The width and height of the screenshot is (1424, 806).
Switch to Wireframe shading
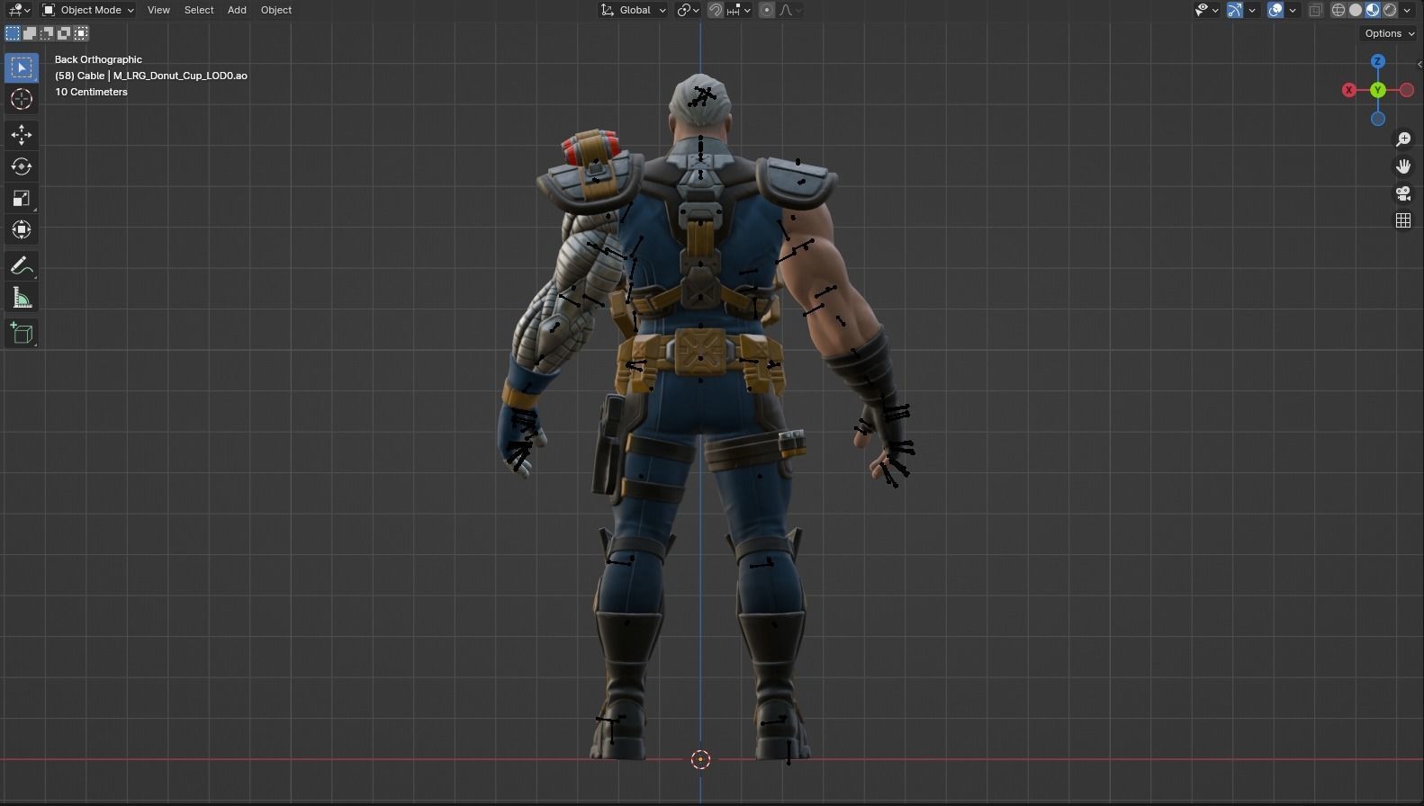[x=1338, y=10]
